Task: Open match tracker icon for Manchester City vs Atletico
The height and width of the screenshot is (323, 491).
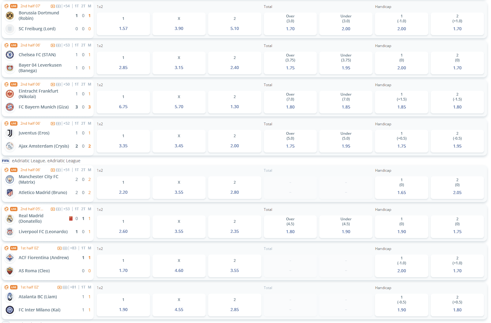Action: [x=58, y=170]
